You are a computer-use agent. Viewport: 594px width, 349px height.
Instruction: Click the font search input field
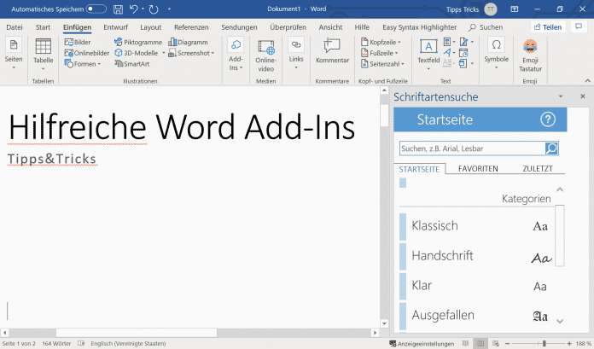[471, 148]
